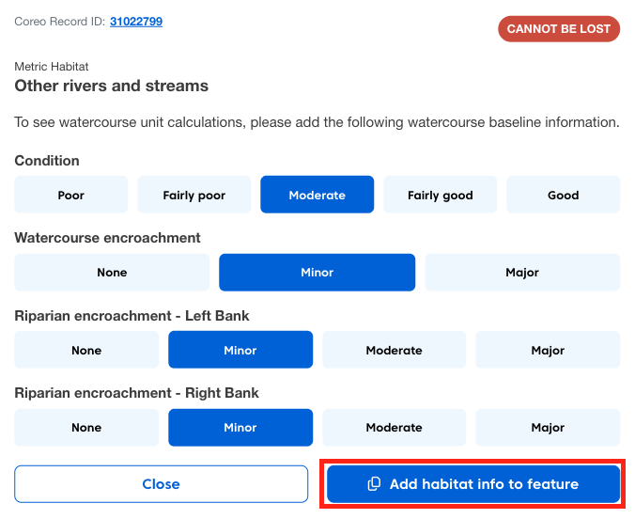This screenshot has height=519, width=635.
Task: Set Condition to Fairly poor
Action: pyautogui.click(x=194, y=196)
